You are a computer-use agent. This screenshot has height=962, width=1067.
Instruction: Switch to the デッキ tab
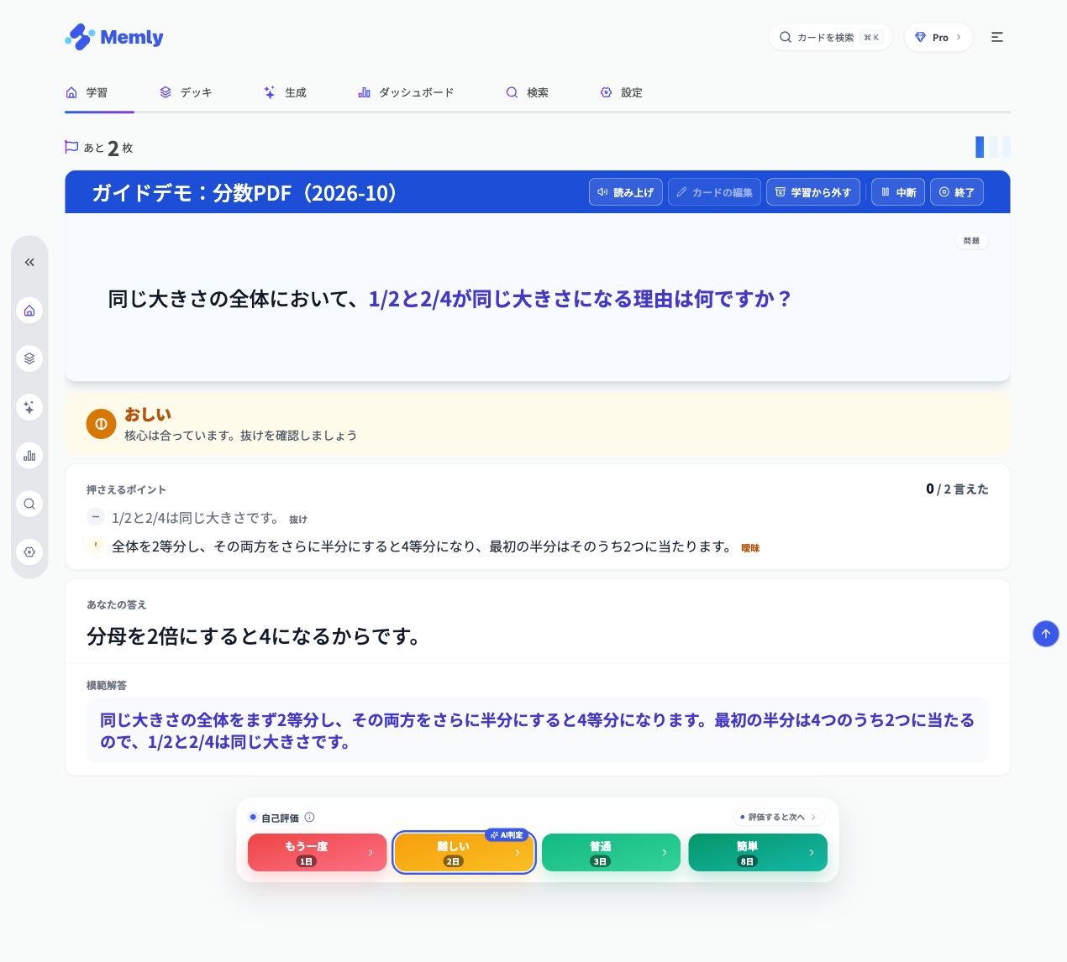186,92
